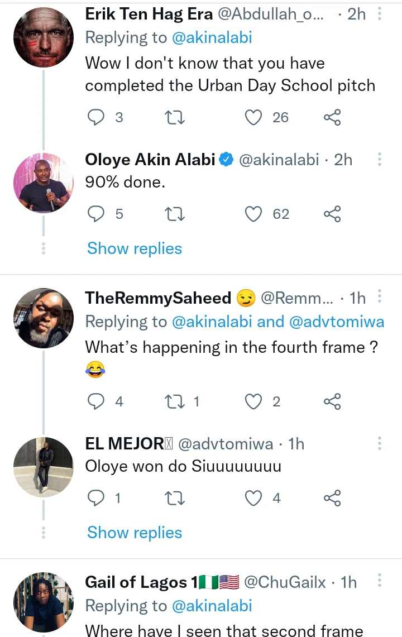Viewport: 402px width, 637px height.
Task: Like Erik Ten Hag Era's tweet
Action: point(254,117)
